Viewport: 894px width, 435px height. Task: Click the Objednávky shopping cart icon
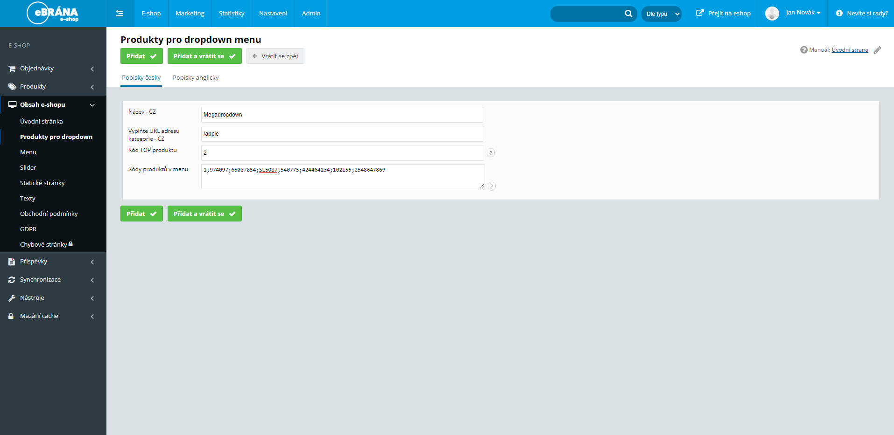pyautogui.click(x=12, y=69)
